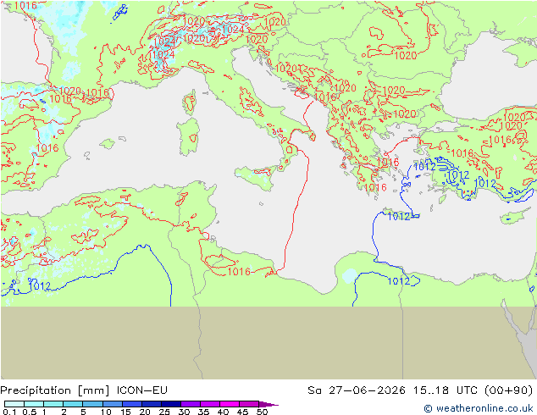The width and height of the screenshot is (537, 415).
Task: Click the blue 1012 label over Egypt
Action: pos(398,281)
